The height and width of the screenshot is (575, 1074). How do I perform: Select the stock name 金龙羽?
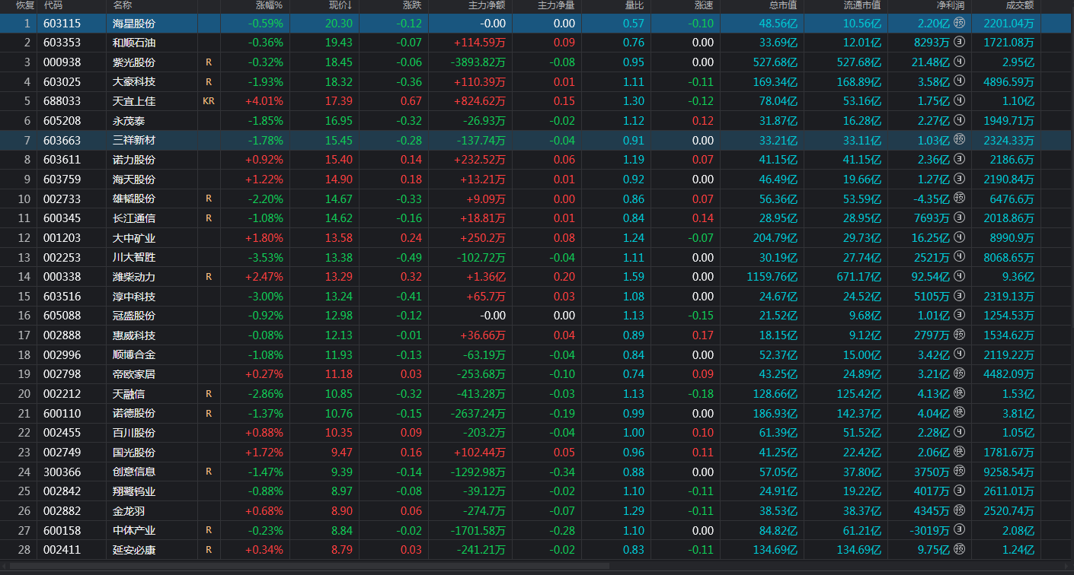[x=129, y=510]
